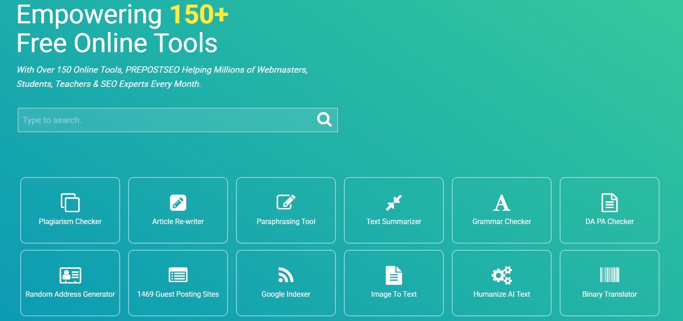Click the Text Summarizer compress arrows icon
683x321 pixels.
click(x=394, y=203)
